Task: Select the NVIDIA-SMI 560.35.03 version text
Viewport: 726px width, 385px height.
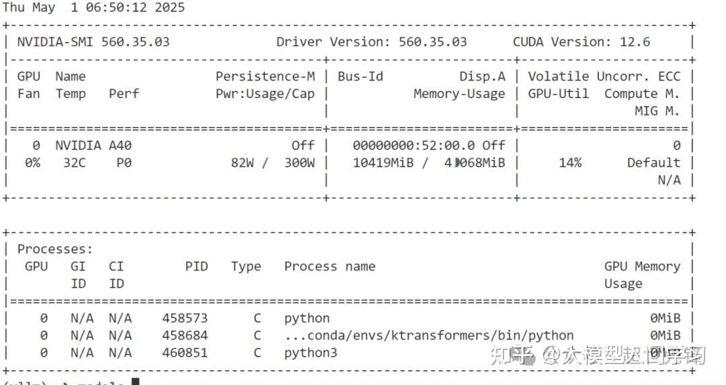Action: [93, 42]
